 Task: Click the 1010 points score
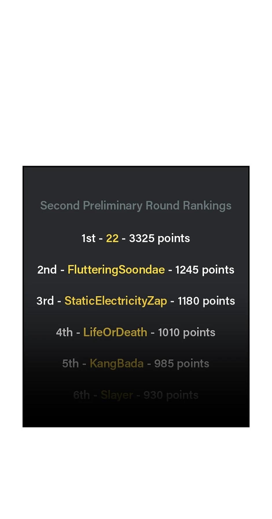[x=187, y=332]
